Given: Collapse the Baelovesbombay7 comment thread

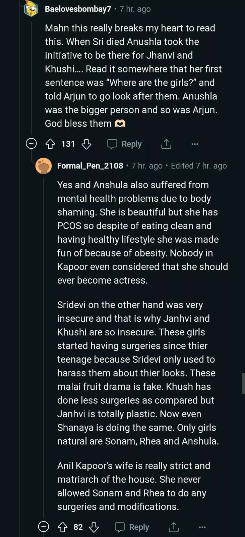Looking at the screenshot, I should [x=31, y=144].
